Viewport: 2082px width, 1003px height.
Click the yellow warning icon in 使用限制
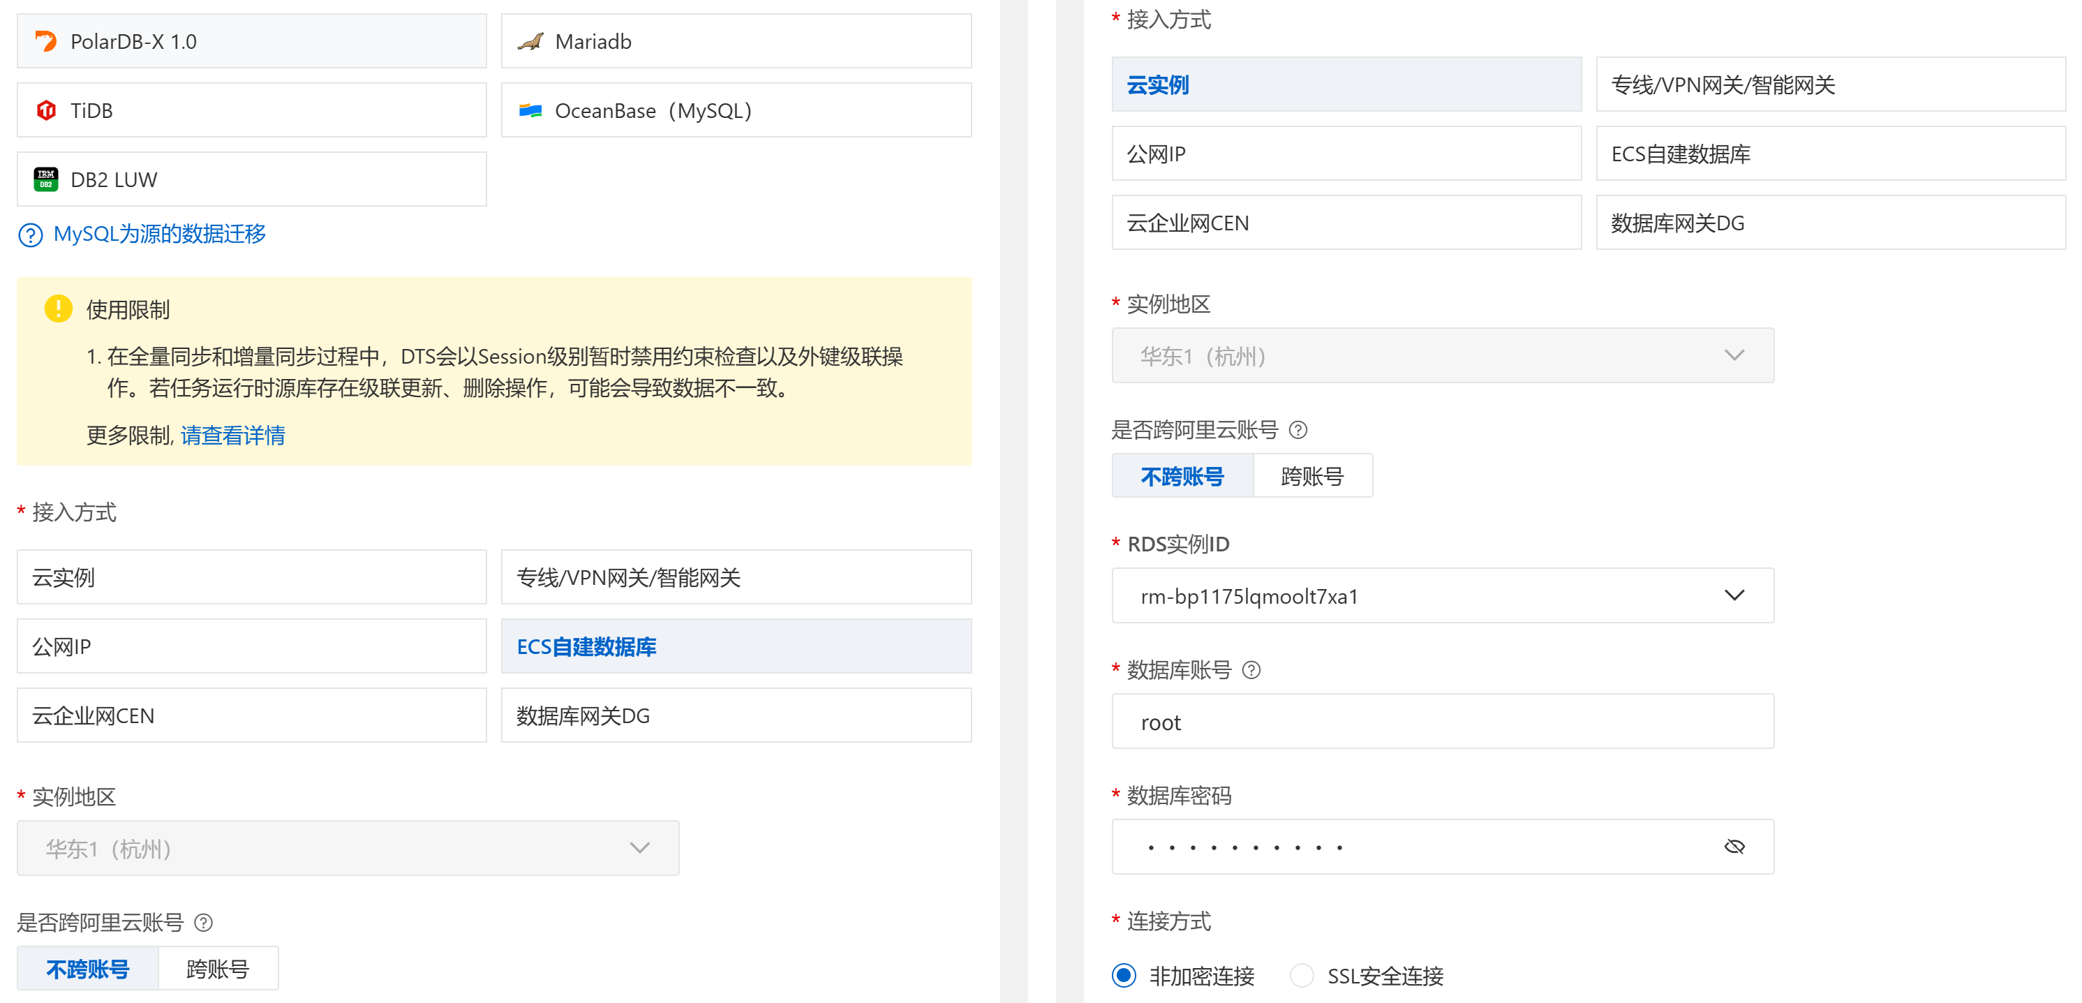[58, 309]
